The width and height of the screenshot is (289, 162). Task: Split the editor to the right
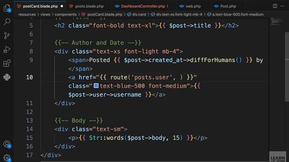coord(275,6)
